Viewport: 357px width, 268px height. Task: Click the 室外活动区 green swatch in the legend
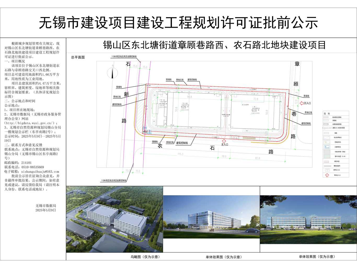[x=327, y=156]
